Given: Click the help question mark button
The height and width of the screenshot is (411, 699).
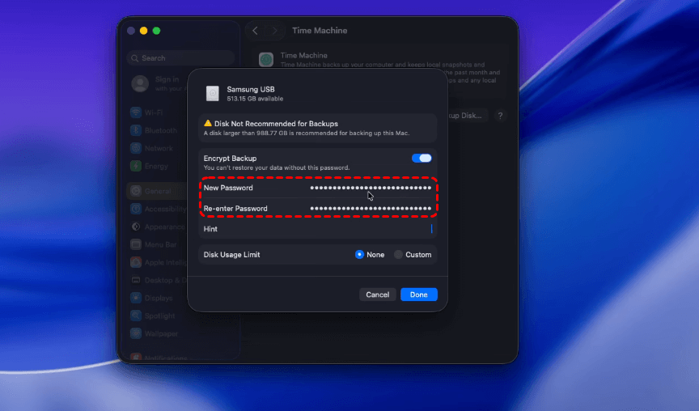Looking at the screenshot, I should tap(501, 117).
